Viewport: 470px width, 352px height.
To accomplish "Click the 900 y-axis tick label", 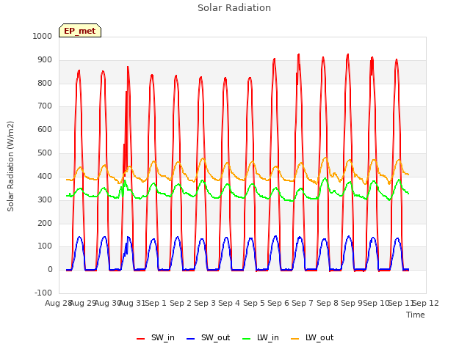I will tap(45, 60).
